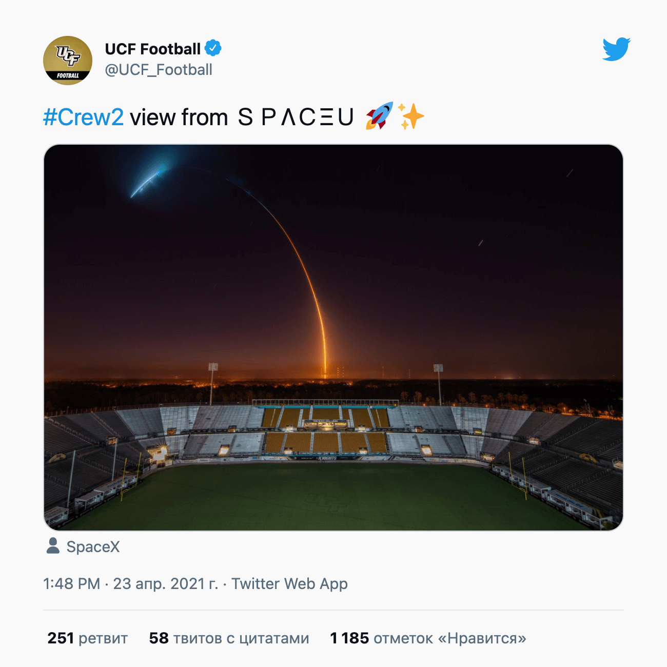View the 58 твитов с цитатами
667x667 pixels.
tap(229, 638)
